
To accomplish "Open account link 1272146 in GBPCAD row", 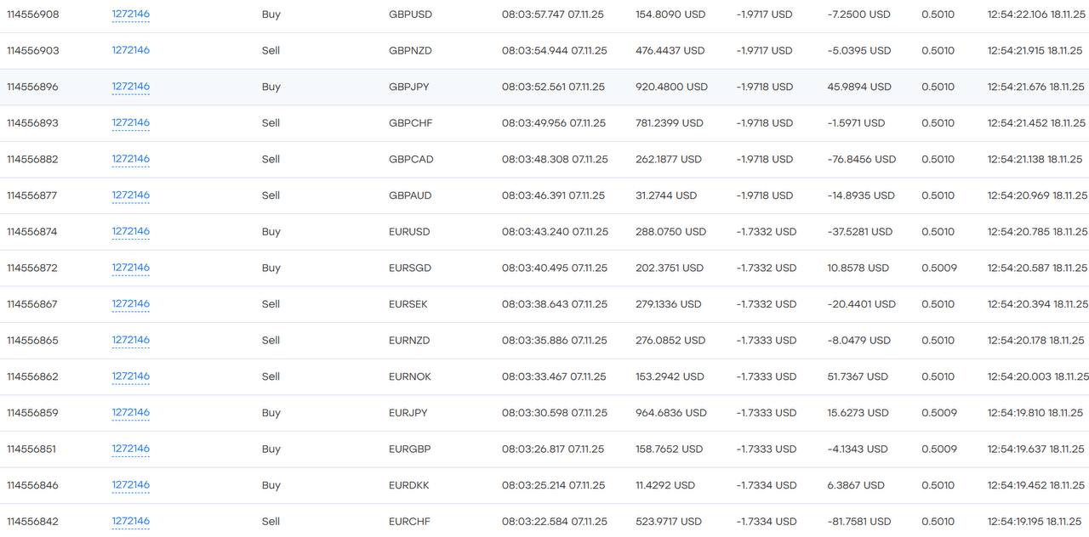I will click(x=130, y=159).
